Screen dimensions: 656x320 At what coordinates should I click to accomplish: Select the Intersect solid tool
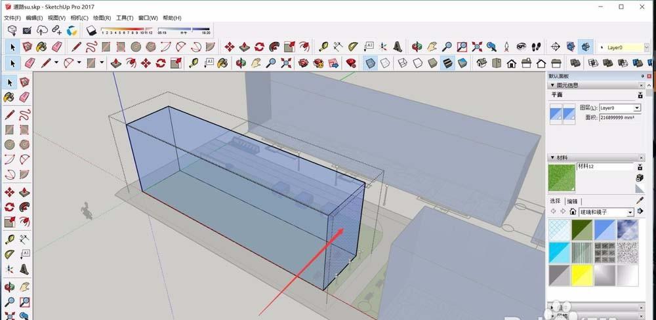593,63
